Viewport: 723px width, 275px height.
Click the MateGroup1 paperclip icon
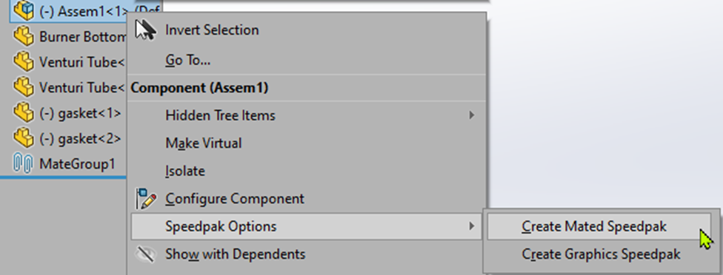pos(22,163)
